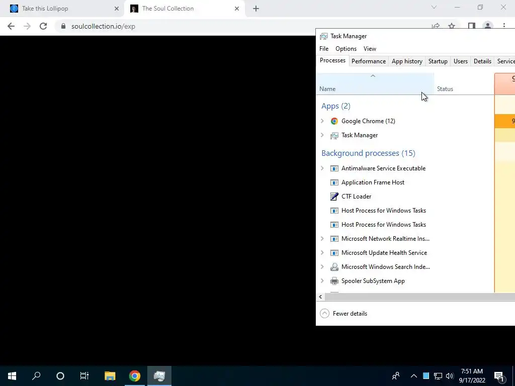This screenshot has height=386, width=515.
Task: Click Task Manager taskbar icon
Action: pyautogui.click(x=159, y=376)
